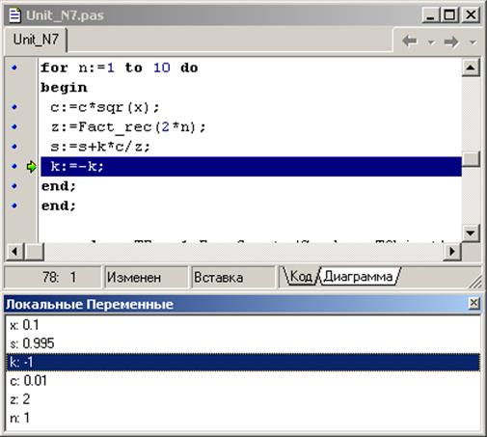Click the Изменен status panel
The image size is (487, 437).
(146, 277)
